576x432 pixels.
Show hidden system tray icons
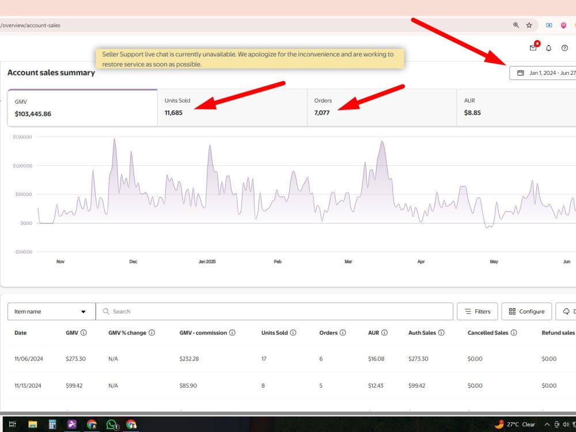547,425
